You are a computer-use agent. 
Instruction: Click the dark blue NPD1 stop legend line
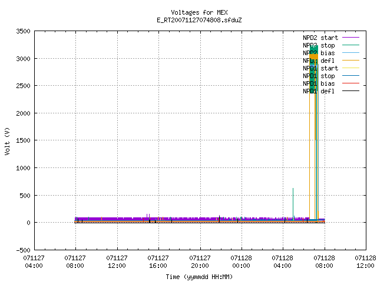tap(350, 76)
